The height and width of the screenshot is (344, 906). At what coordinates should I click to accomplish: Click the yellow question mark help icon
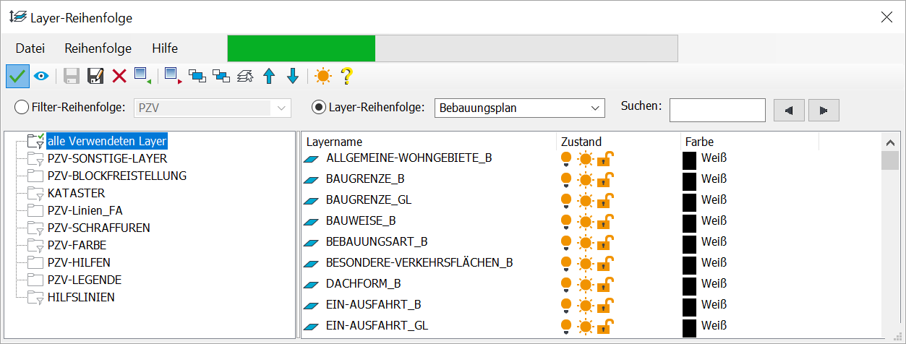(x=346, y=75)
